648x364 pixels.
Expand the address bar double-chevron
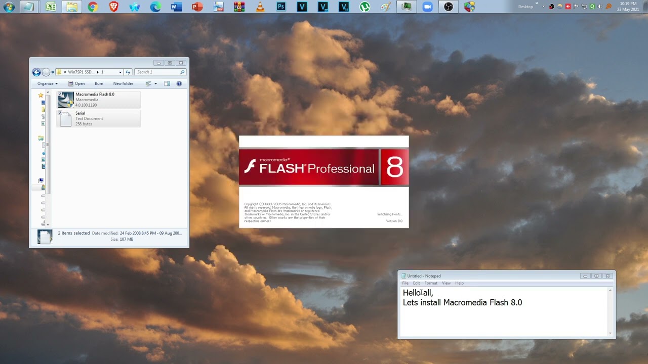pos(65,72)
